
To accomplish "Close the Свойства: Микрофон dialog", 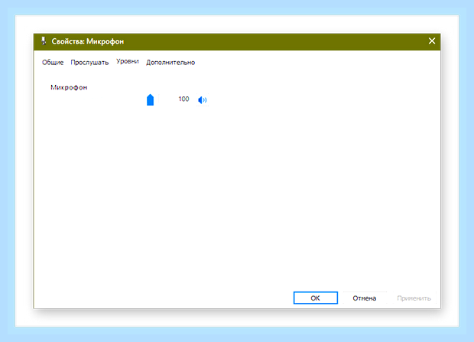I will pyautogui.click(x=432, y=41).
